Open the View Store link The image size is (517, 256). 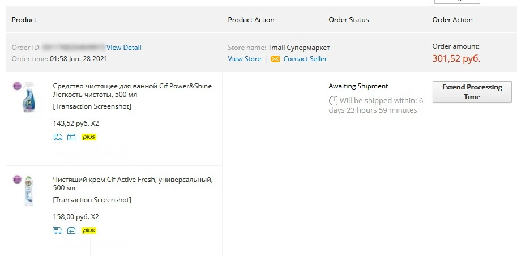click(x=244, y=59)
